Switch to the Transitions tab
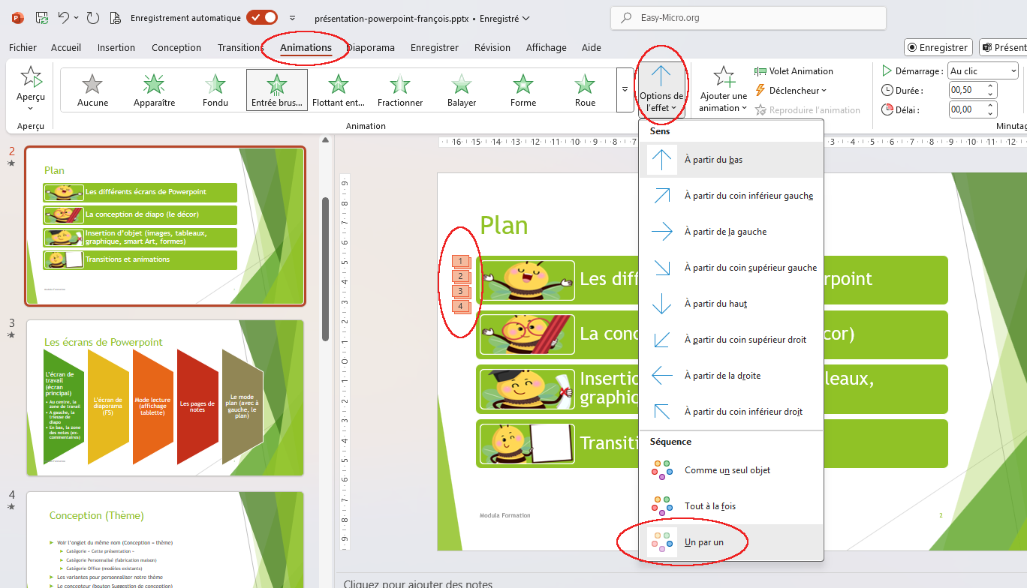 (240, 48)
